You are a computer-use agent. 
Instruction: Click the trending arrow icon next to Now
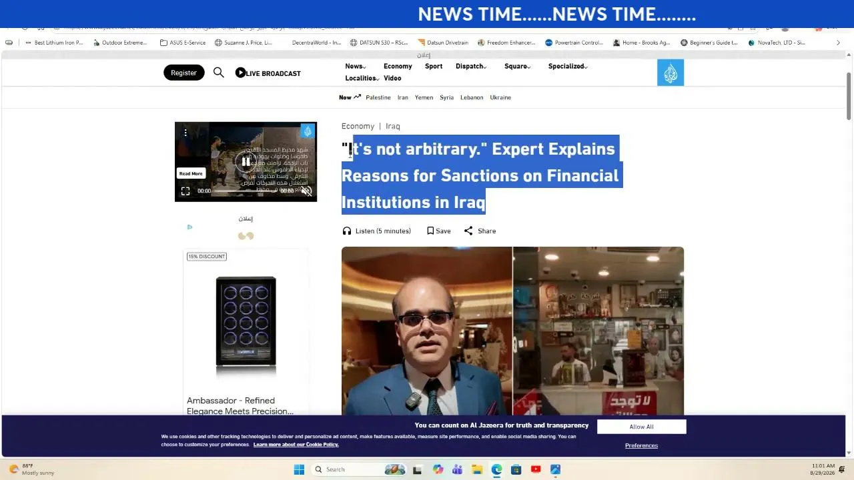click(357, 97)
